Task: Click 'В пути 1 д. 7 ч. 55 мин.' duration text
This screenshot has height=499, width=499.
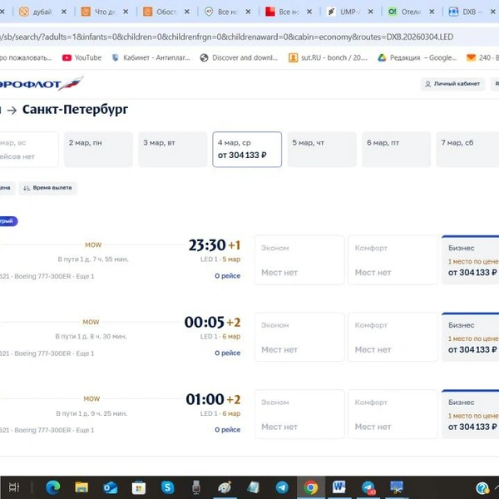Action: point(93,259)
